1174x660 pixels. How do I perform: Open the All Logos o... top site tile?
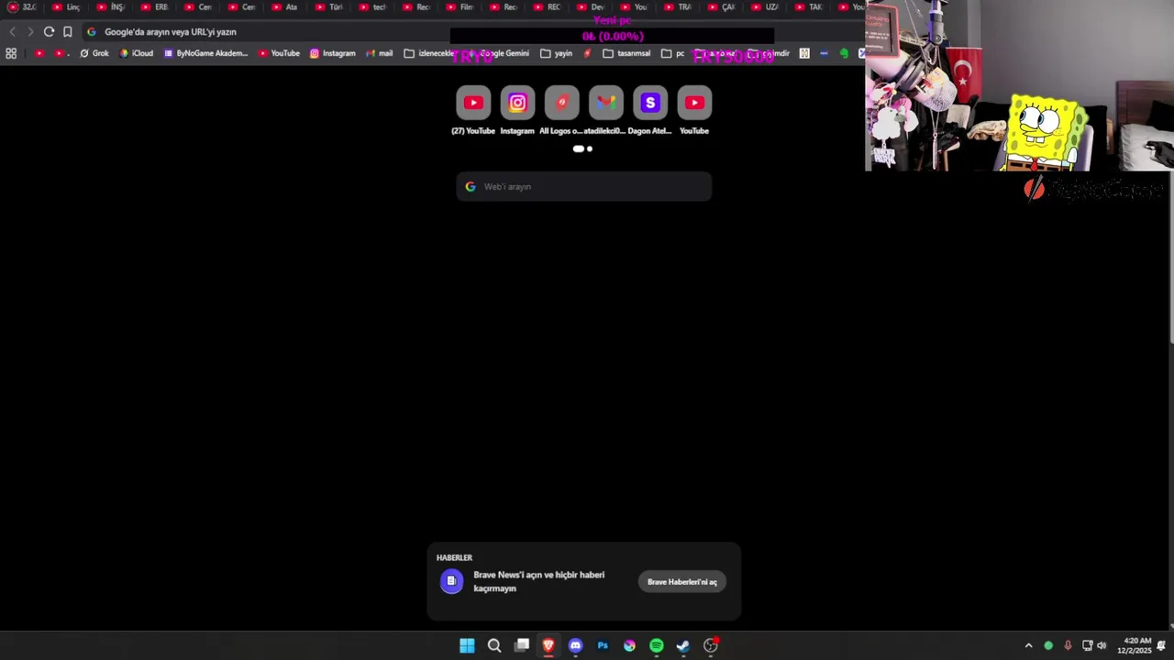coord(561,110)
